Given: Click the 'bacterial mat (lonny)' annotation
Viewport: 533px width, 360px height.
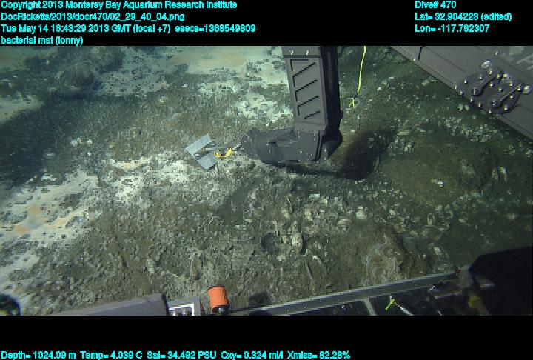Looking at the screenshot, I should point(41,40).
